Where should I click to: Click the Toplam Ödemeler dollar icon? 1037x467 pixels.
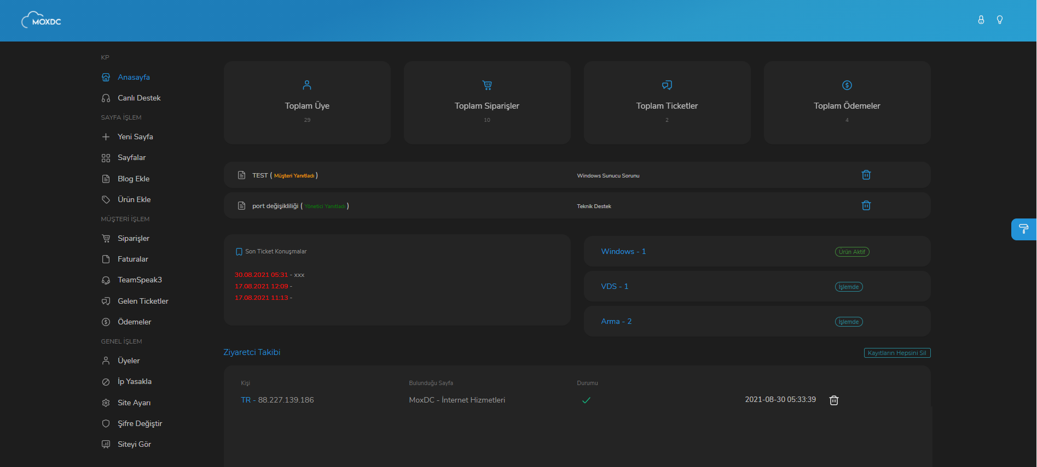[x=847, y=85]
